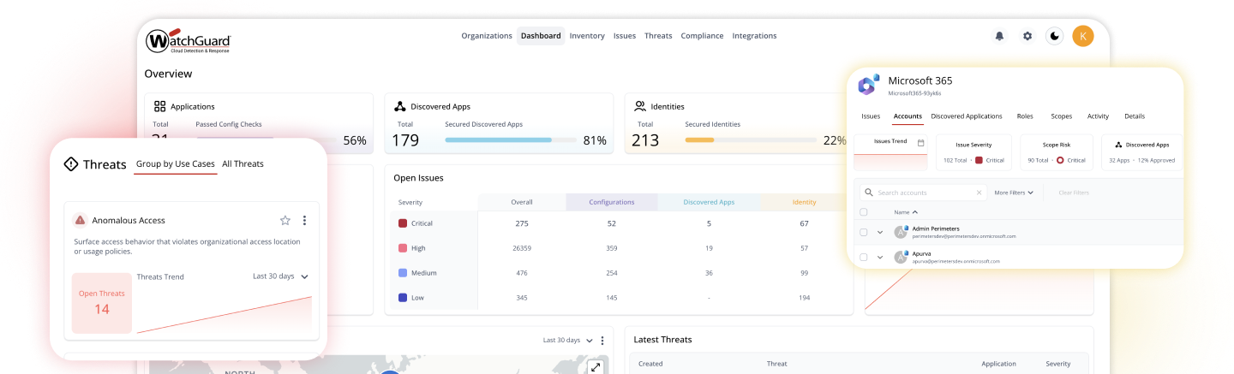Click the Discovered Apps card icon

pos(399,106)
